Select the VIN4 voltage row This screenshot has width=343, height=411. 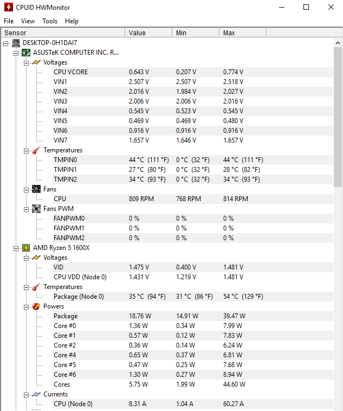coord(193,111)
